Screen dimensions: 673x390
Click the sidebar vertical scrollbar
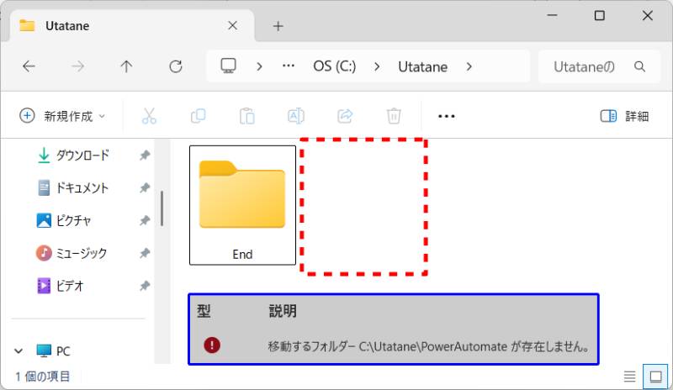[x=162, y=208]
